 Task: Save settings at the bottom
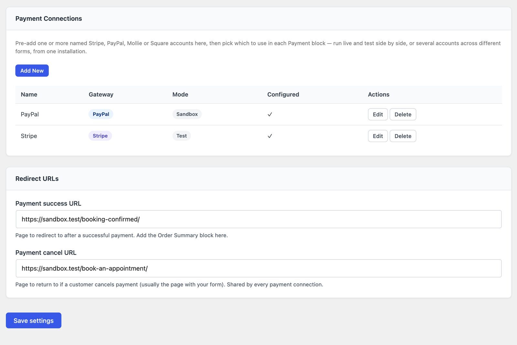(34, 320)
